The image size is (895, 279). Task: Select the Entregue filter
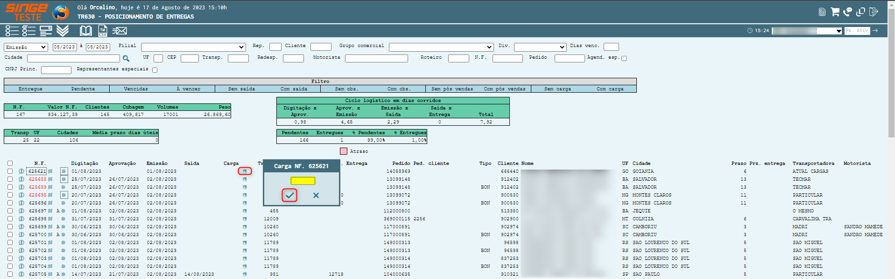[x=30, y=89]
